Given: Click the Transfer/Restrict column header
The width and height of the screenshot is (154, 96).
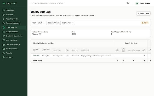Looking at the screenshot, I should (x=134, y=50).
